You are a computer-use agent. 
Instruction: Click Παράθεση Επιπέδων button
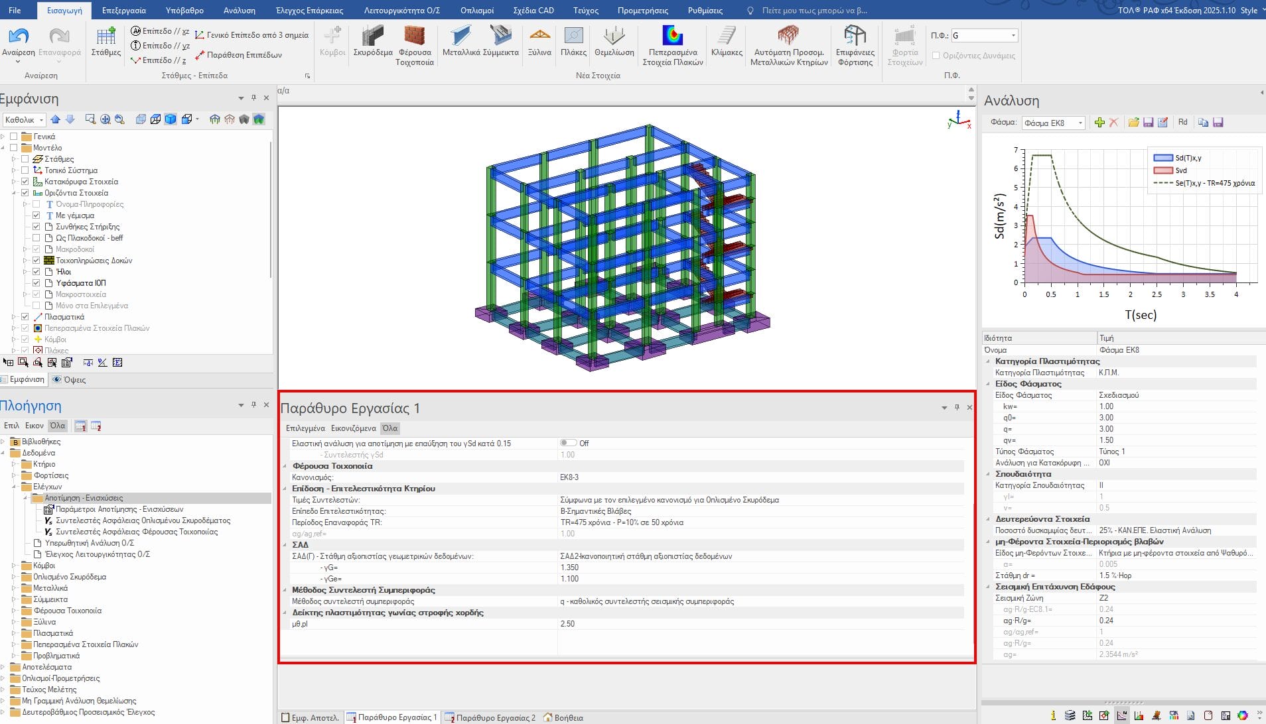(244, 55)
